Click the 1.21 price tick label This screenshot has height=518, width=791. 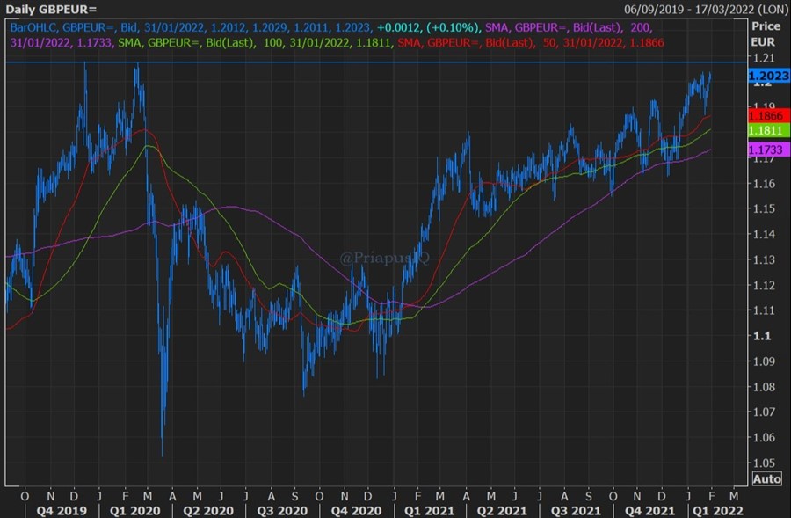764,59
